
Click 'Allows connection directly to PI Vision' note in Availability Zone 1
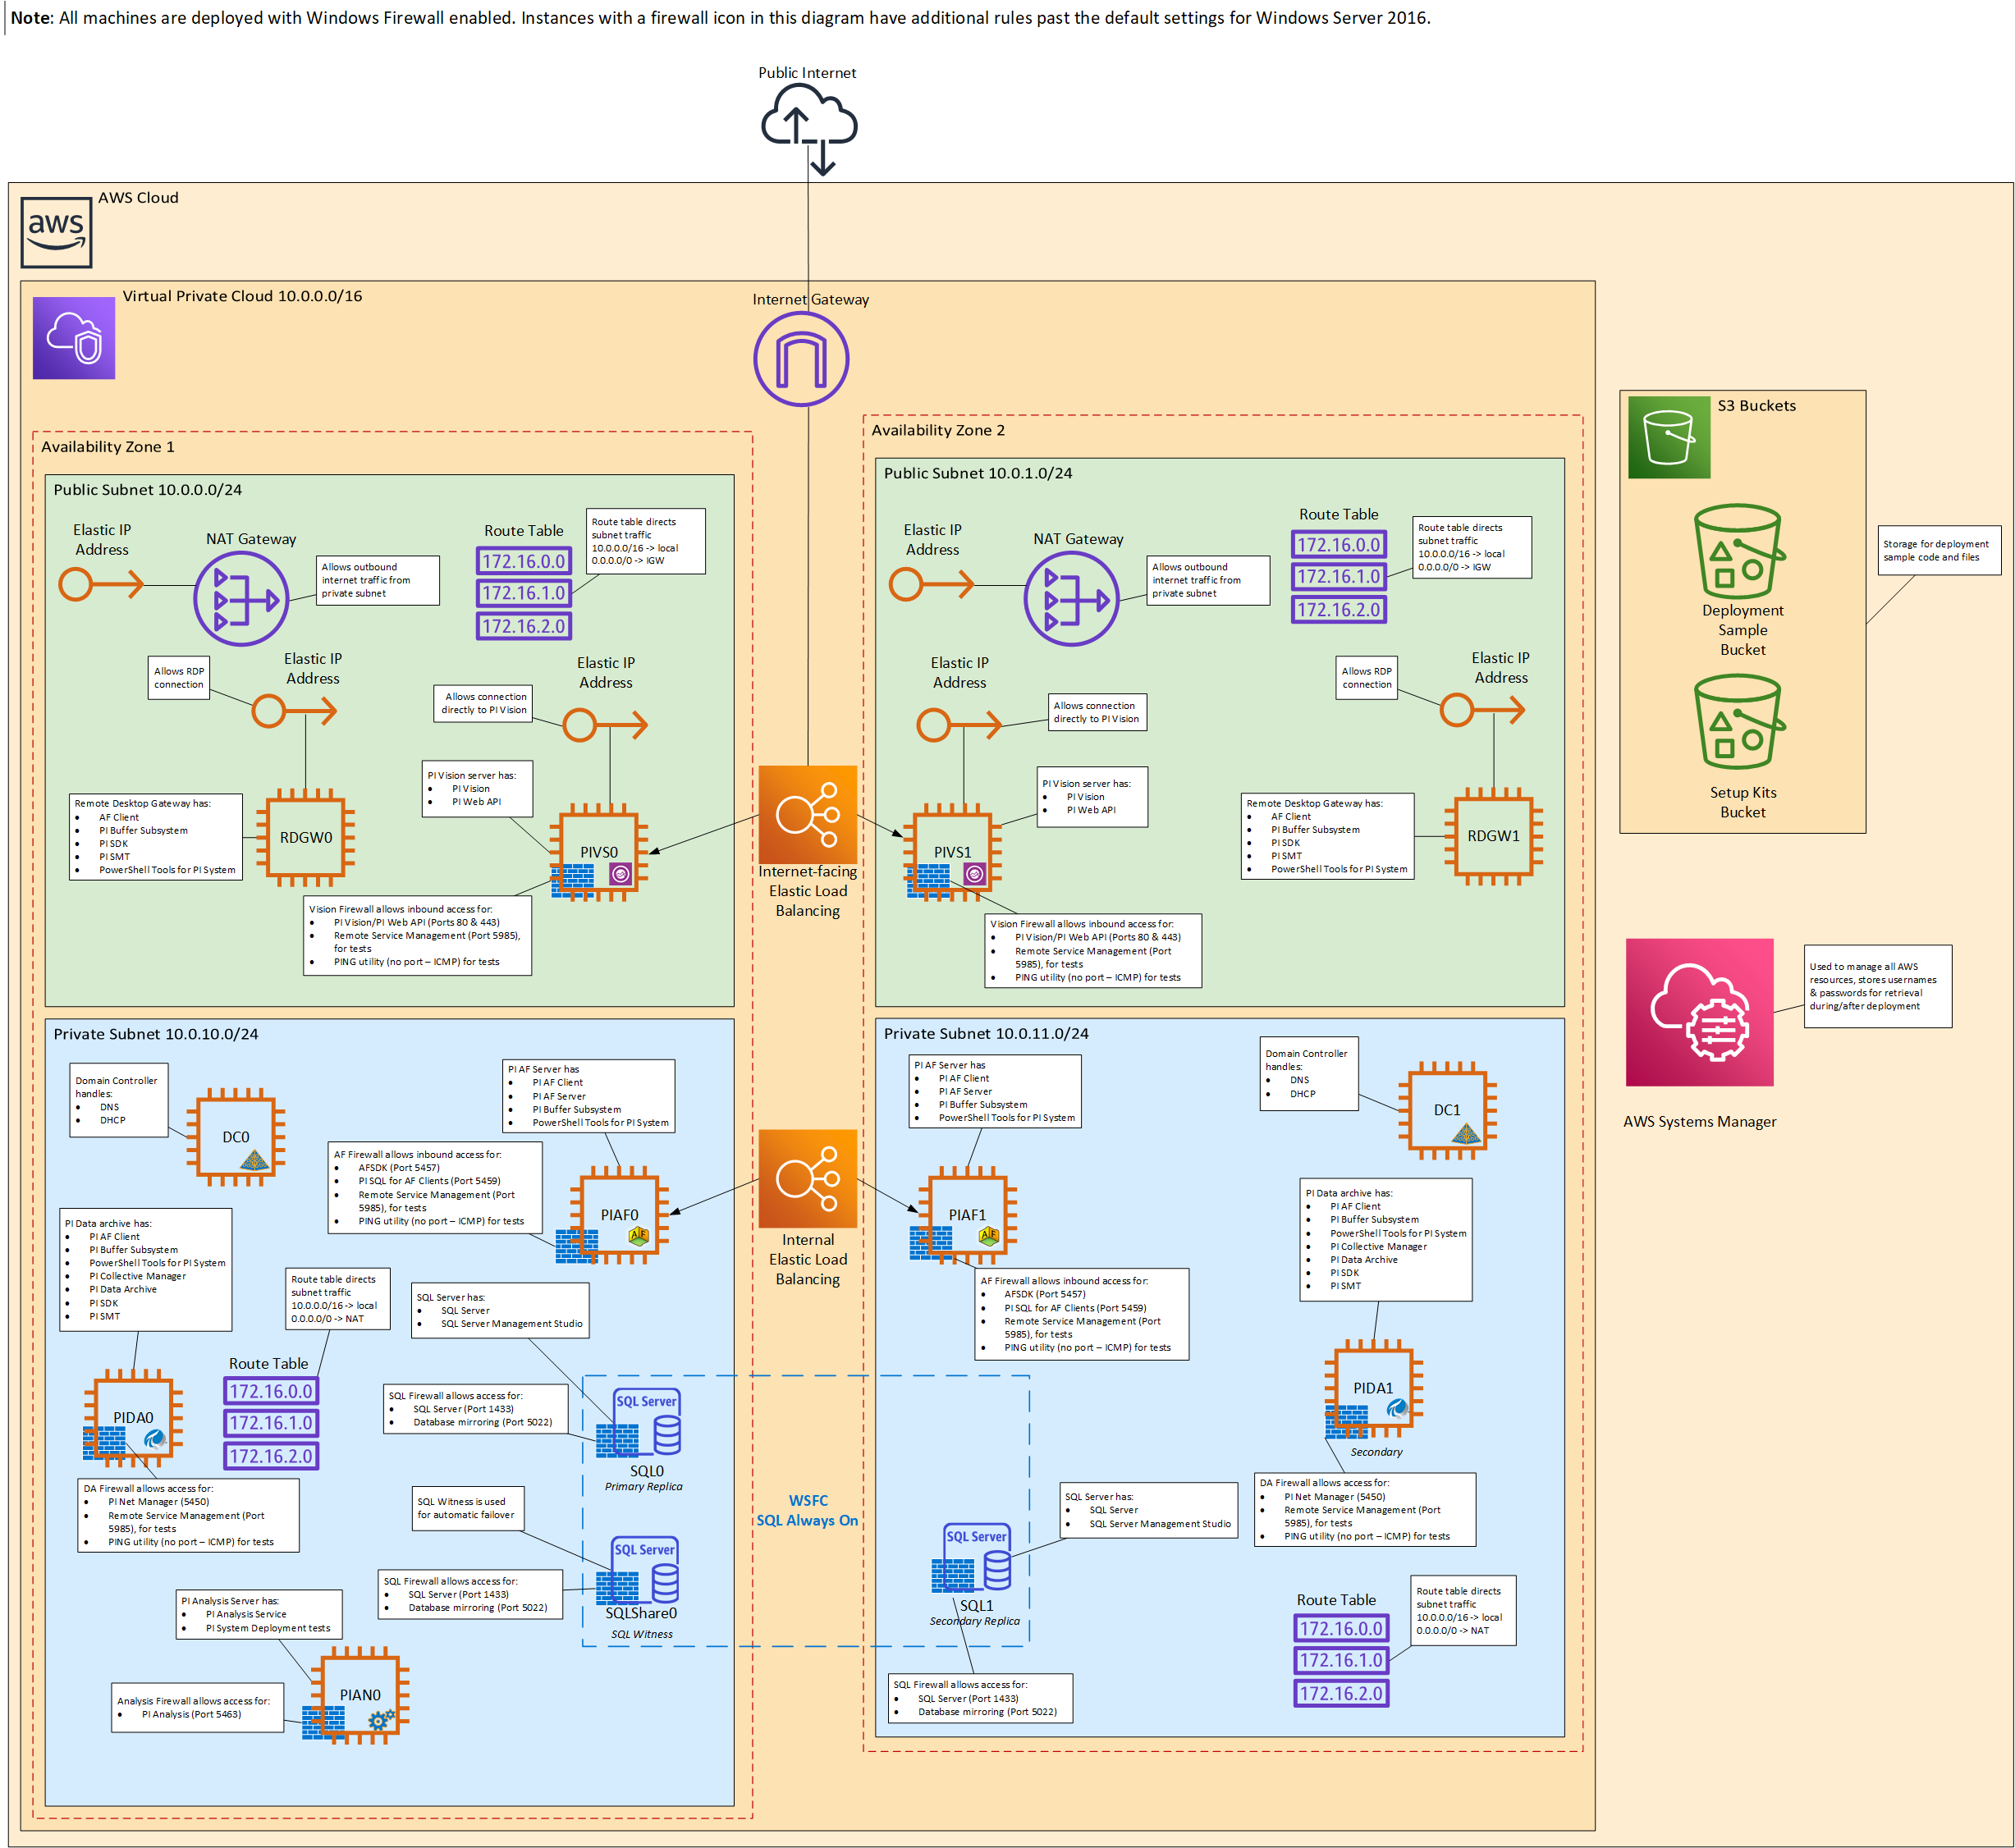(x=483, y=703)
